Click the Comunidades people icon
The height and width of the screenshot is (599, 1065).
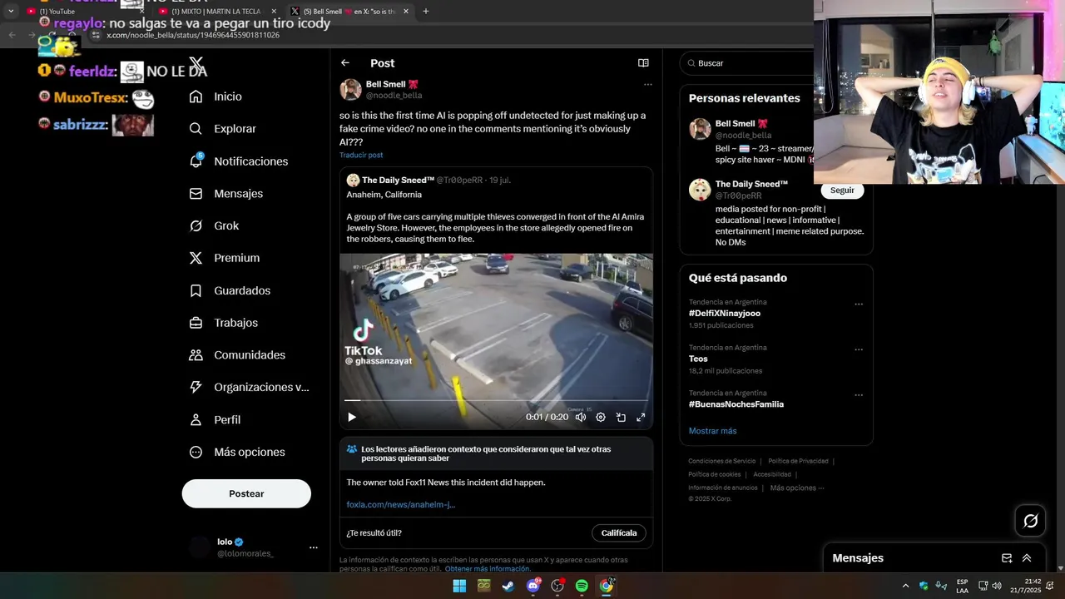196,355
